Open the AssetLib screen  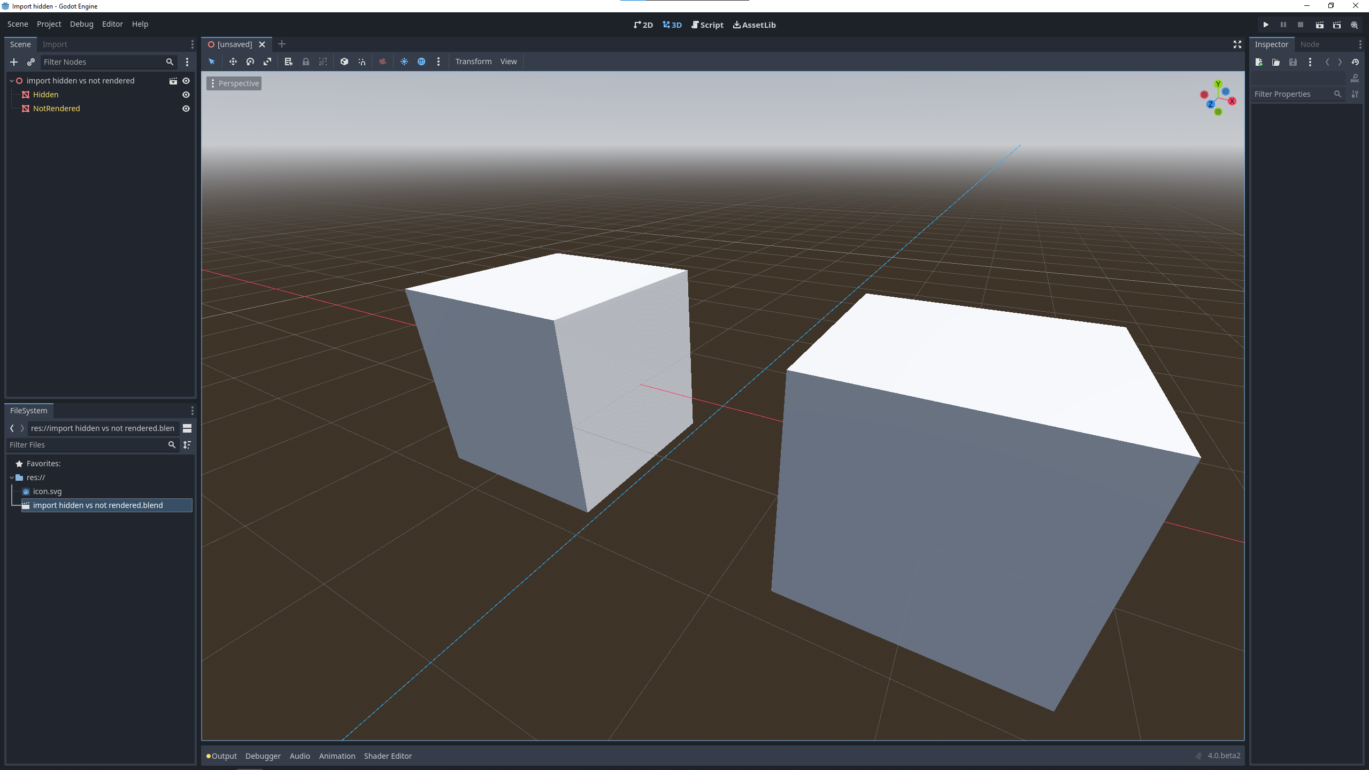[754, 25]
